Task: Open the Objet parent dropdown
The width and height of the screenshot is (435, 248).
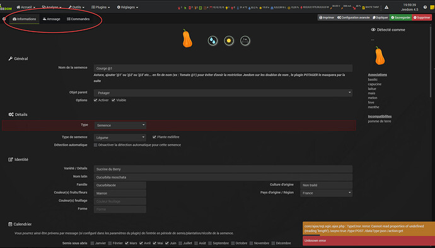Action: [x=223, y=93]
